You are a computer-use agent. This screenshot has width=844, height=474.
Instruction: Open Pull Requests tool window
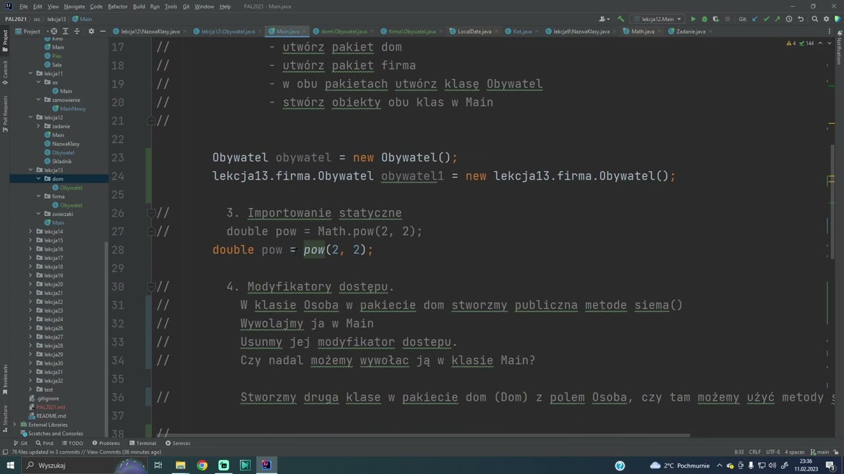[5, 113]
